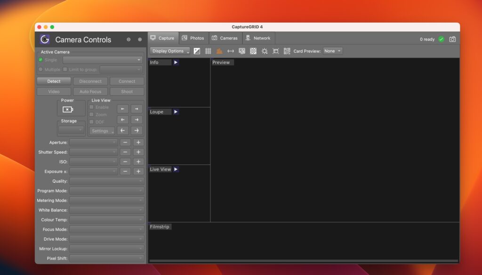Open the Aperture dropdown selector
This screenshot has height=275, width=482.
point(94,142)
